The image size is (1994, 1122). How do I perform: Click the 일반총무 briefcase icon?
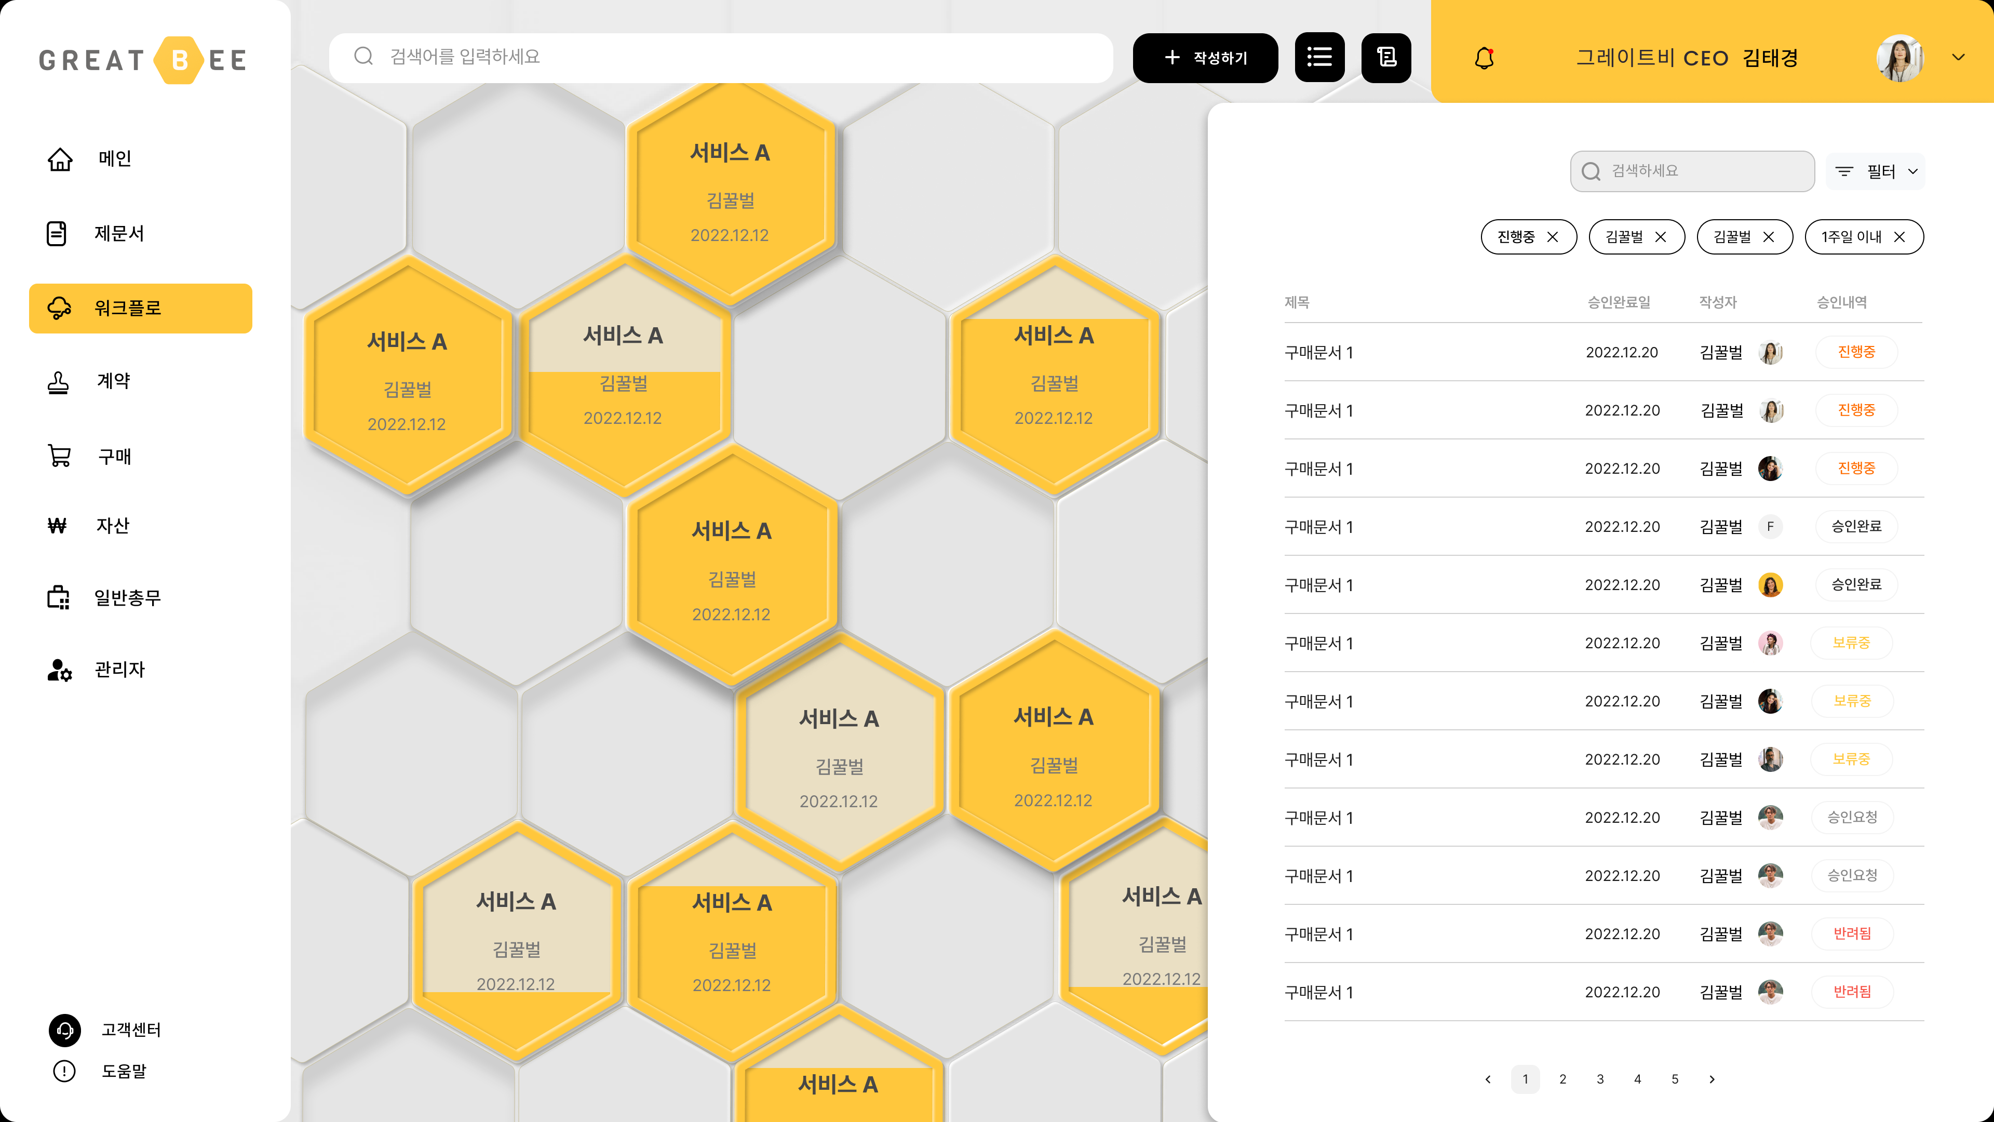click(59, 598)
